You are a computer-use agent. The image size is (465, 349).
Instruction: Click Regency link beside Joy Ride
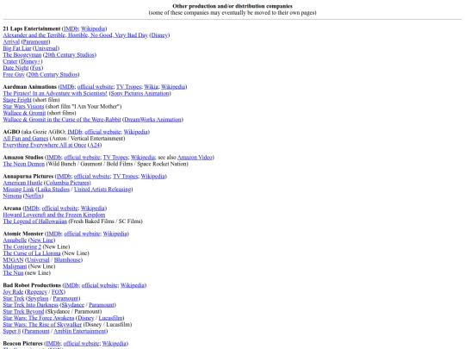pyautogui.click(x=37, y=292)
